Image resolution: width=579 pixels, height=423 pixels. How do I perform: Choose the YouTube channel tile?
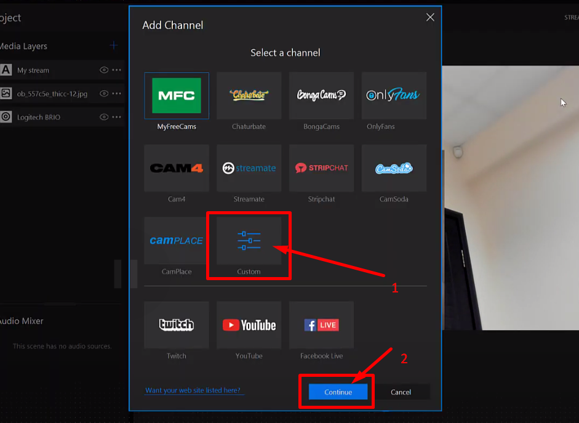(x=249, y=324)
